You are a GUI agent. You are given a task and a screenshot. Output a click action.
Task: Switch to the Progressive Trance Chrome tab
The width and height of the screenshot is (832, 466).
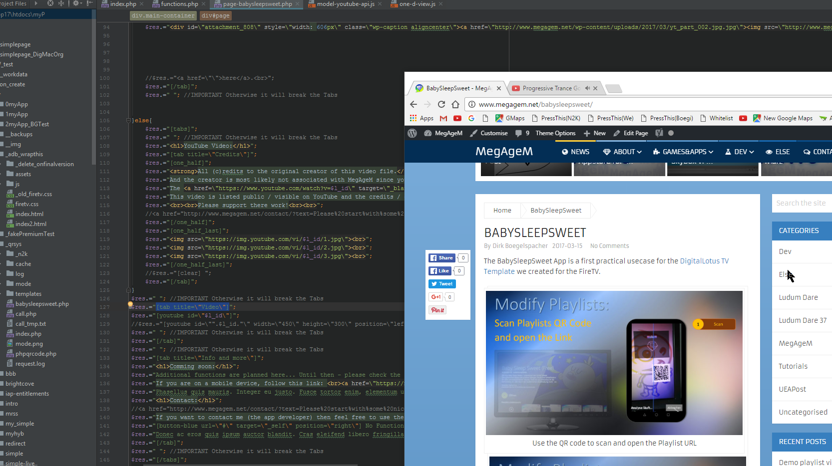click(x=551, y=88)
